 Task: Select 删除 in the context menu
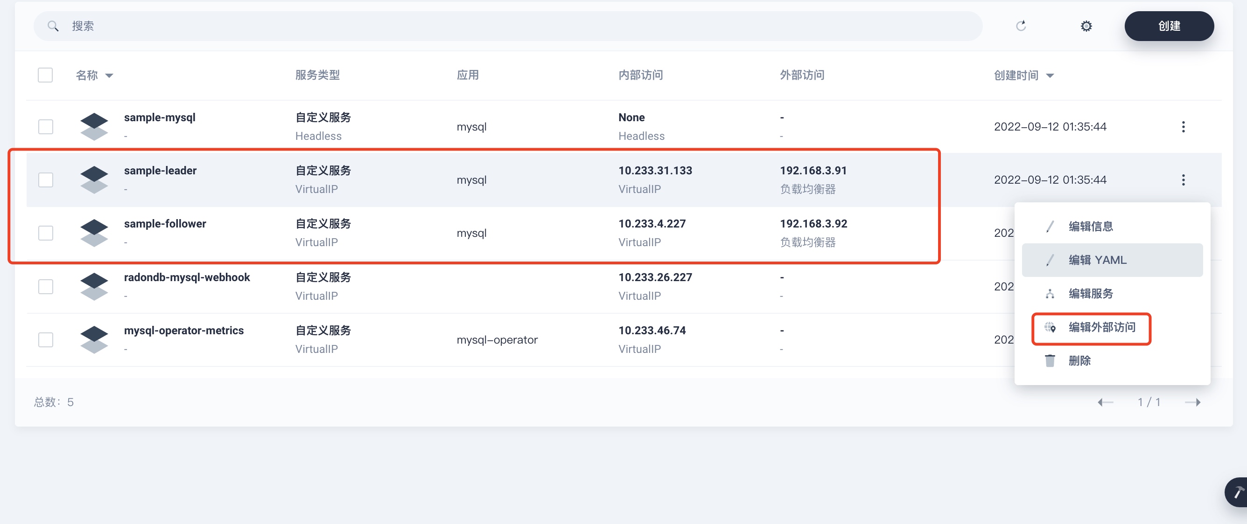(1112, 361)
